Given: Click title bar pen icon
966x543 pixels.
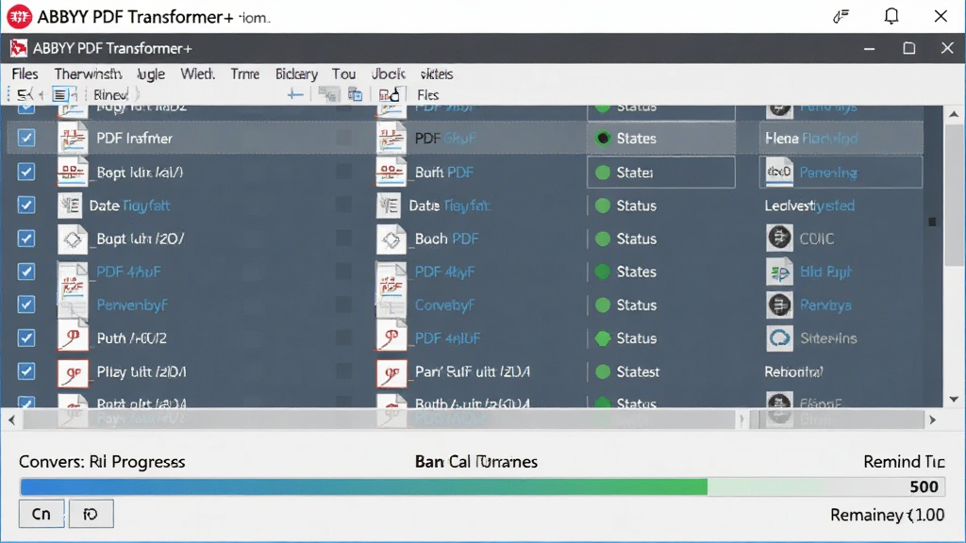Looking at the screenshot, I should pos(841,16).
